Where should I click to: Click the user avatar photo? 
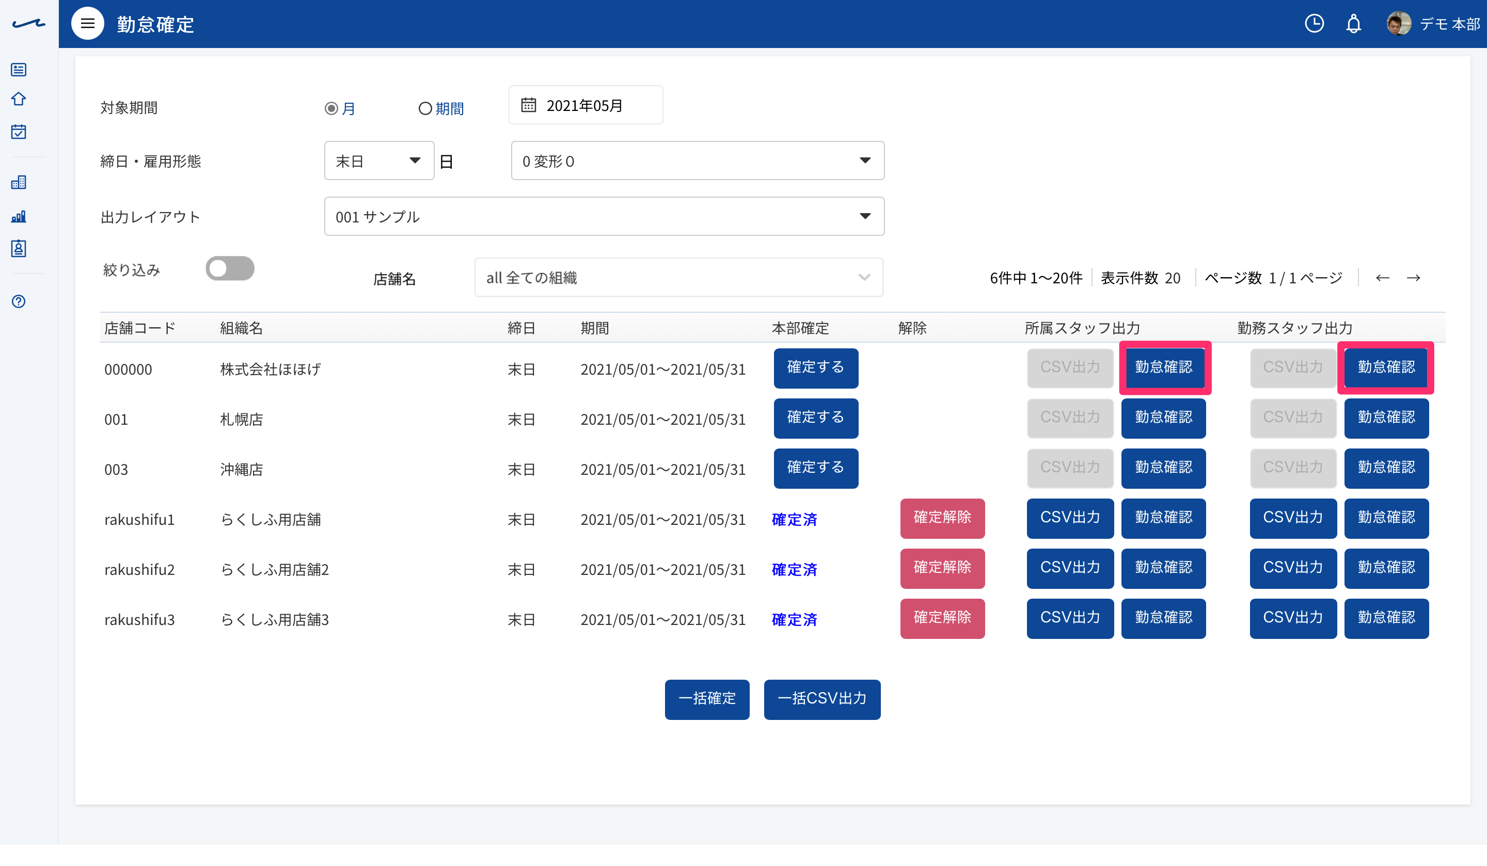pos(1399,24)
